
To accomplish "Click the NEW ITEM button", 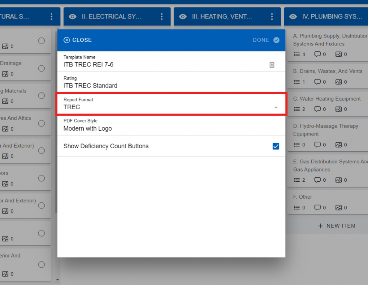I will click(337, 226).
